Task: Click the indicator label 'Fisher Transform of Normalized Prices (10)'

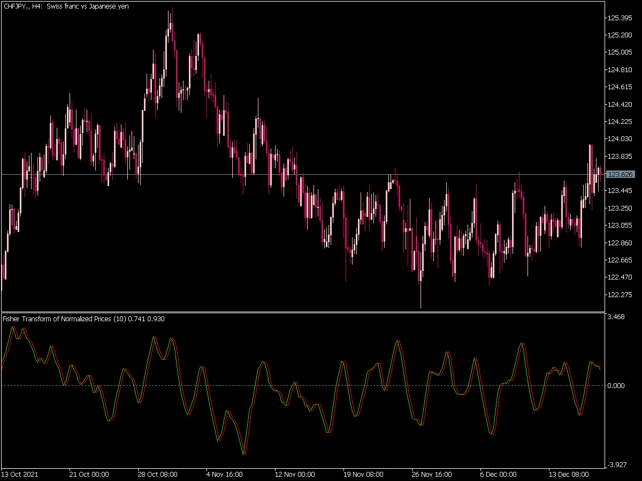Action: pos(64,319)
